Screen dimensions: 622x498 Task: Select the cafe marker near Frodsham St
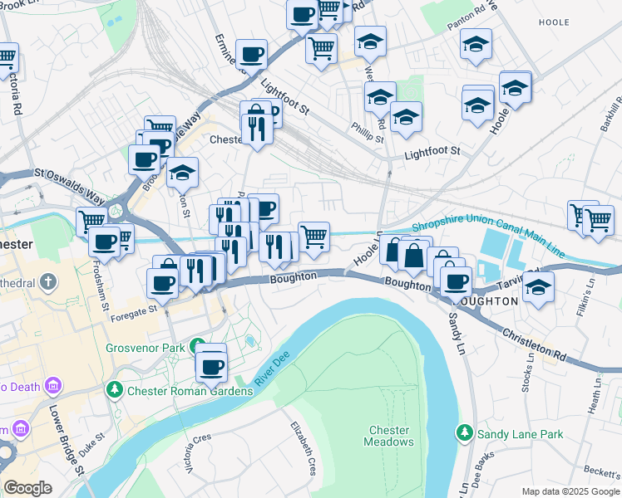[x=104, y=243]
